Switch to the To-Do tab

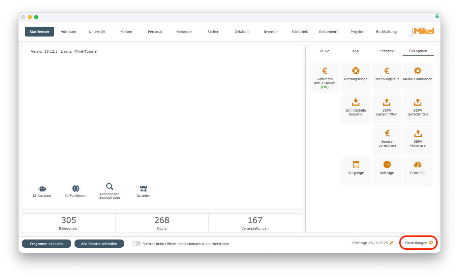(x=324, y=51)
